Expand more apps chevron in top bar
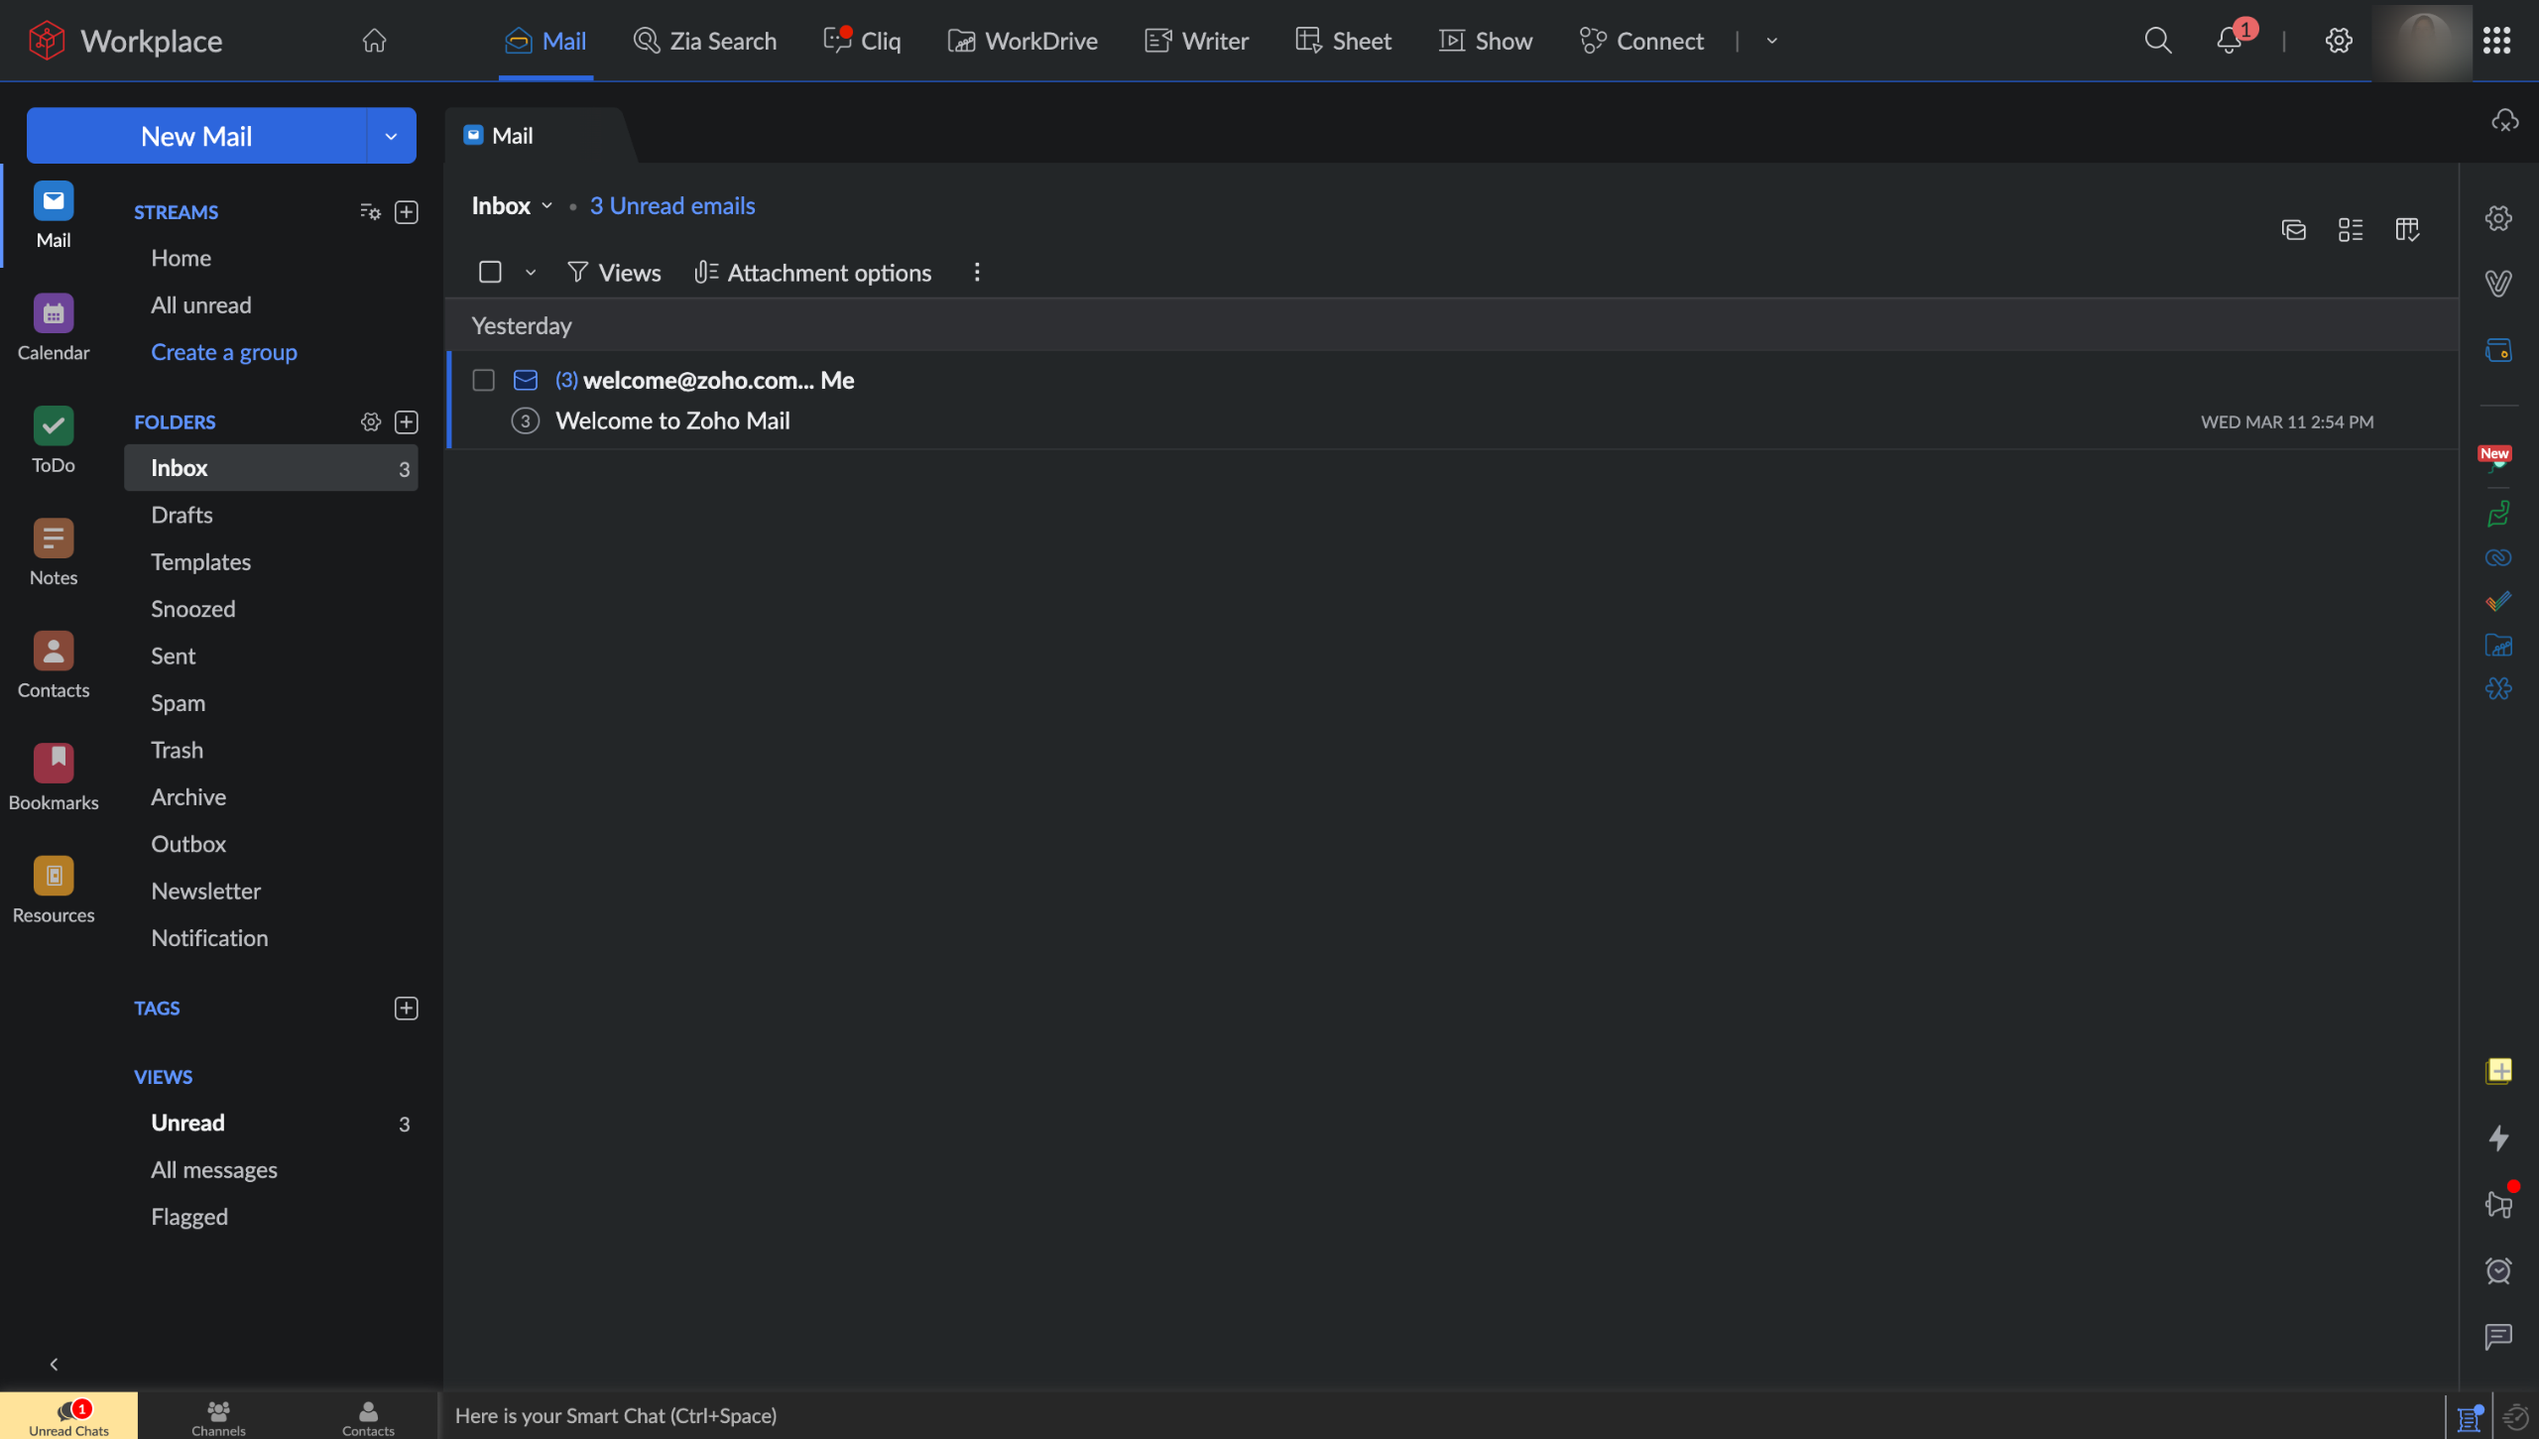Screen dimensions: 2539x1439 (x=1771, y=41)
